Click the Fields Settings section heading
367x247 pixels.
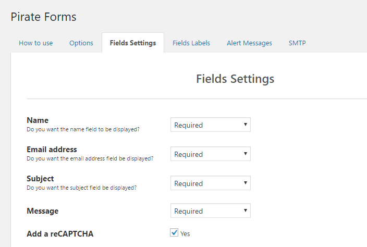coord(235,79)
